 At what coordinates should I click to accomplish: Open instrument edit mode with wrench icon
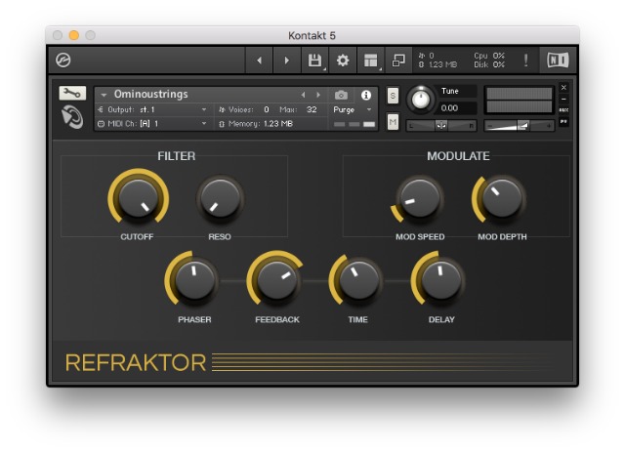72,93
